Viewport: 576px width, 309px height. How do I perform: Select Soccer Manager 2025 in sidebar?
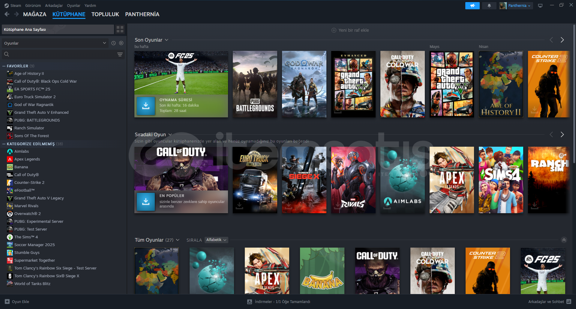coord(34,245)
